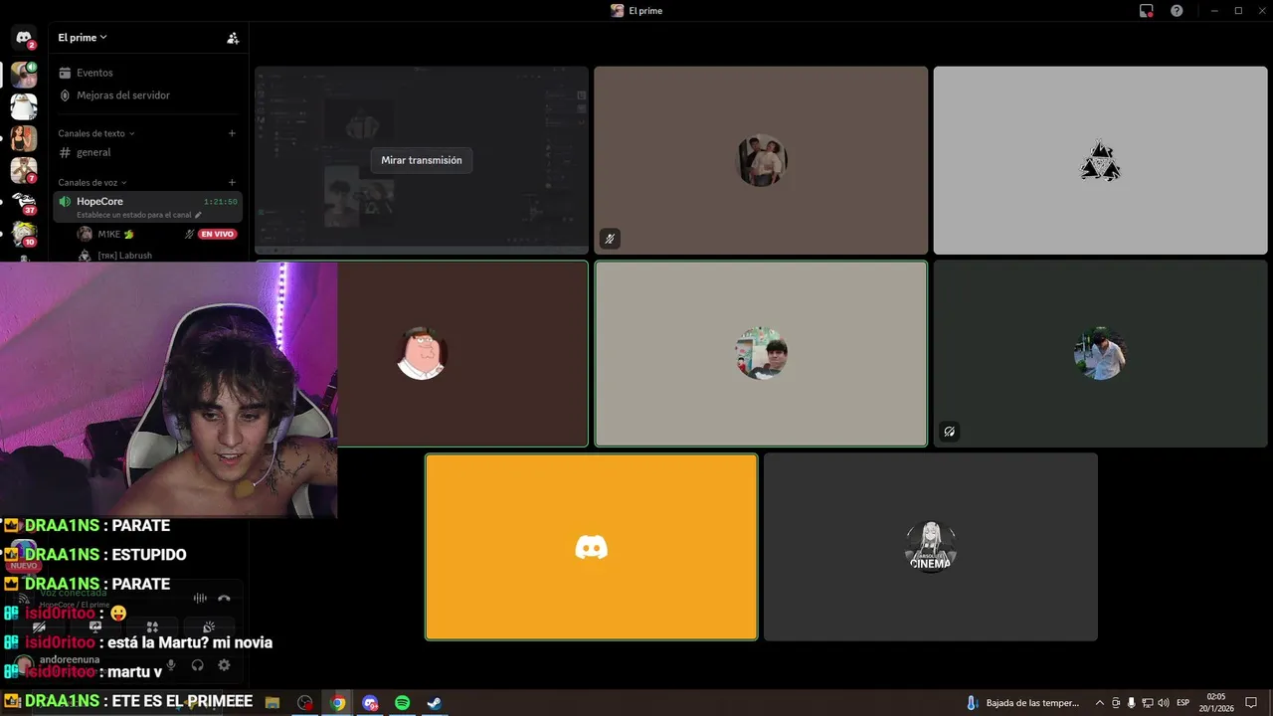
Task: Select the CINEMA avatar participant tile
Action: (931, 547)
